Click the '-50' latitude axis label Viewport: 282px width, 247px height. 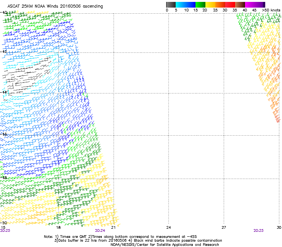(3, 223)
